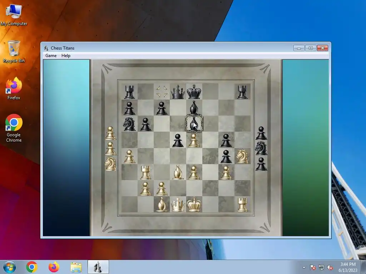Open the Help menu
The image size is (366, 274).
(x=66, y=56)
